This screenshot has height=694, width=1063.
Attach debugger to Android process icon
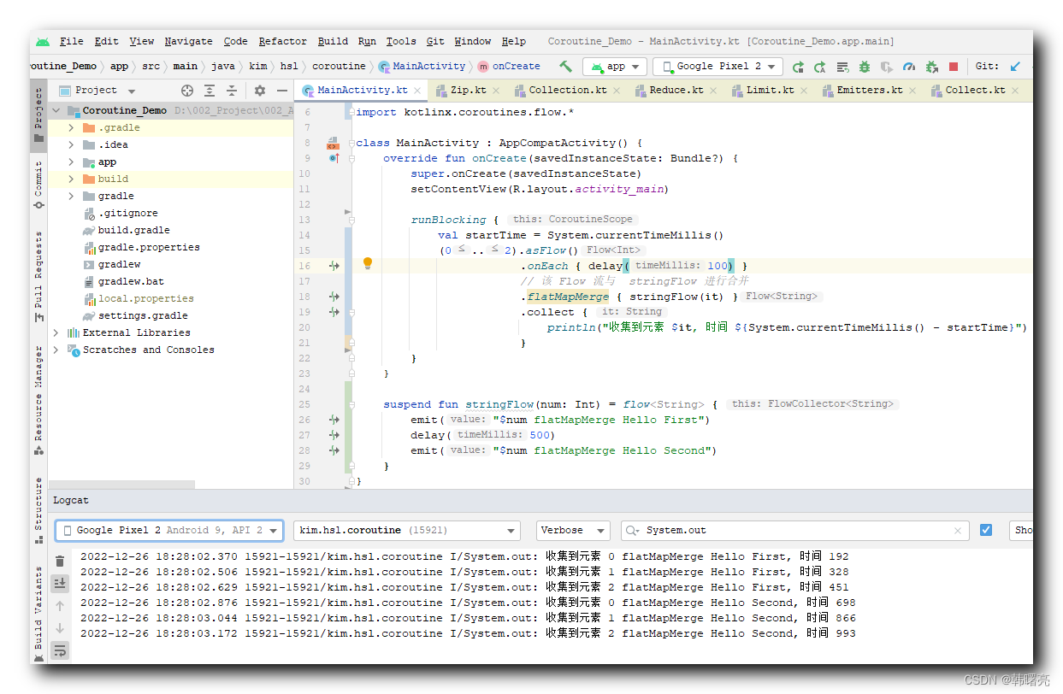[931, 66]
